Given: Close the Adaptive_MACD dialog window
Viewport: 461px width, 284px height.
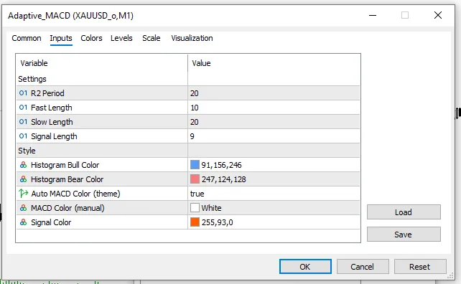Looking at the screenshot, I should 438,15.
